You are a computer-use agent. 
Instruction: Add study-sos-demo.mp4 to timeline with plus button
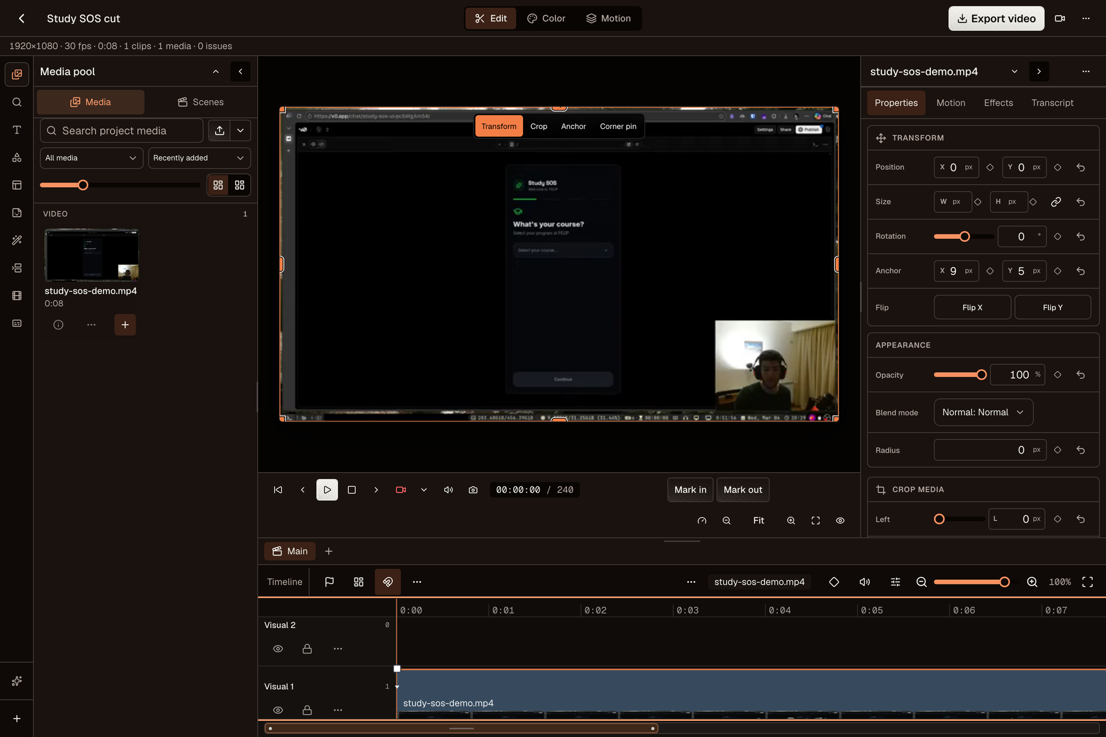(x=125, y=325)
